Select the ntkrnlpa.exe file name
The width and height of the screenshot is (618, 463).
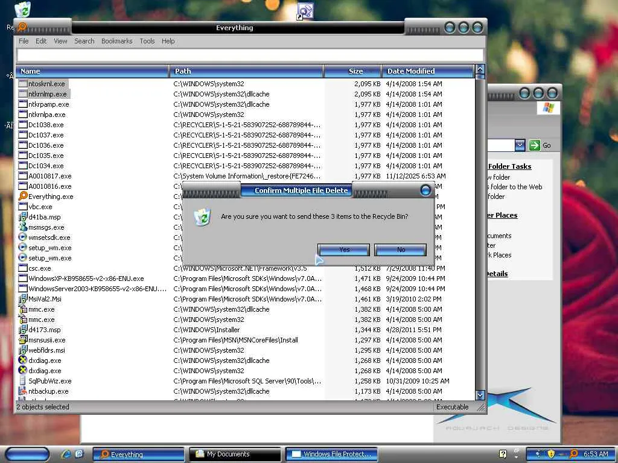point(47,114)
